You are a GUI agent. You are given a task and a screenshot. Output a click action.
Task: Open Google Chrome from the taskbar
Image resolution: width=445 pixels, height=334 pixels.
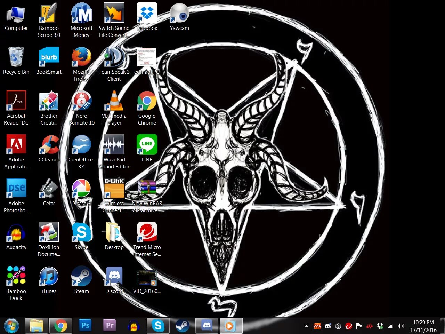(x=60, y=326)
